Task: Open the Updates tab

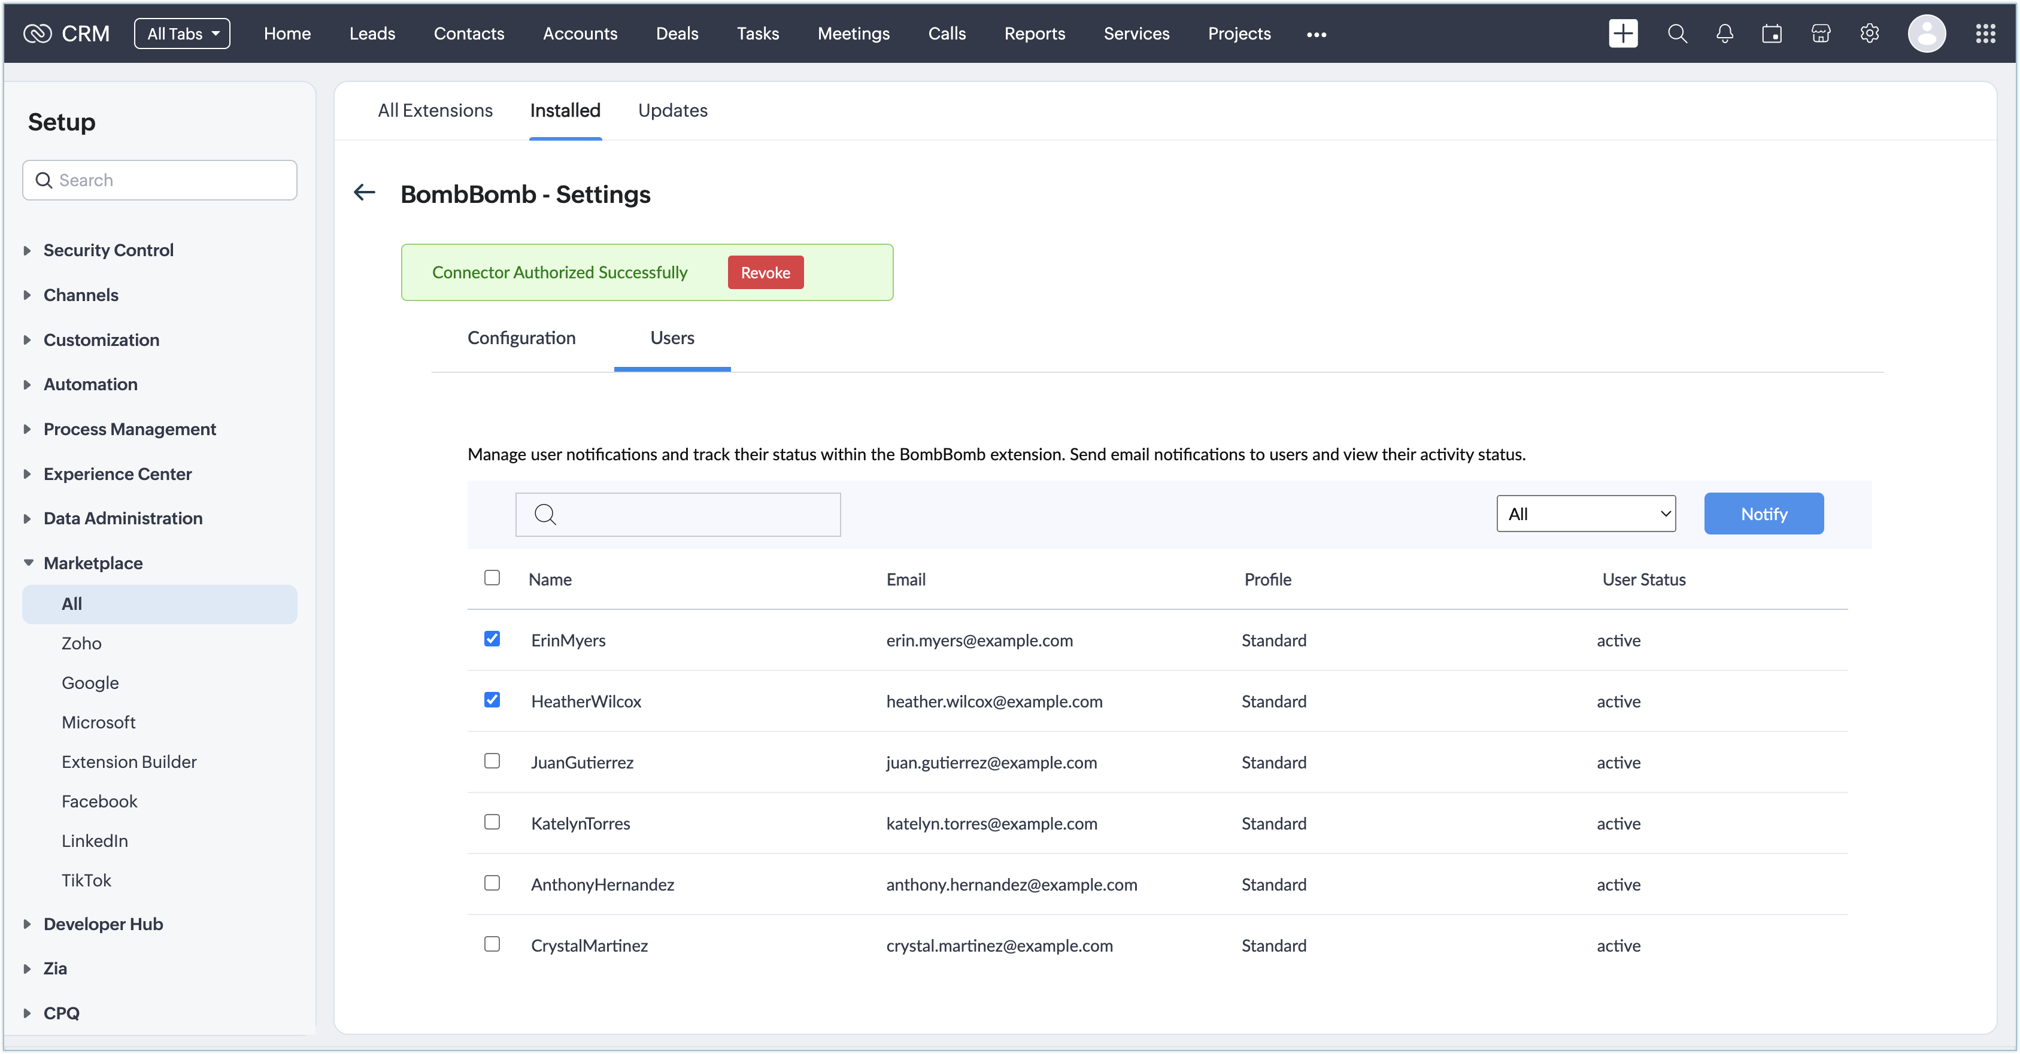Action: 672,111
